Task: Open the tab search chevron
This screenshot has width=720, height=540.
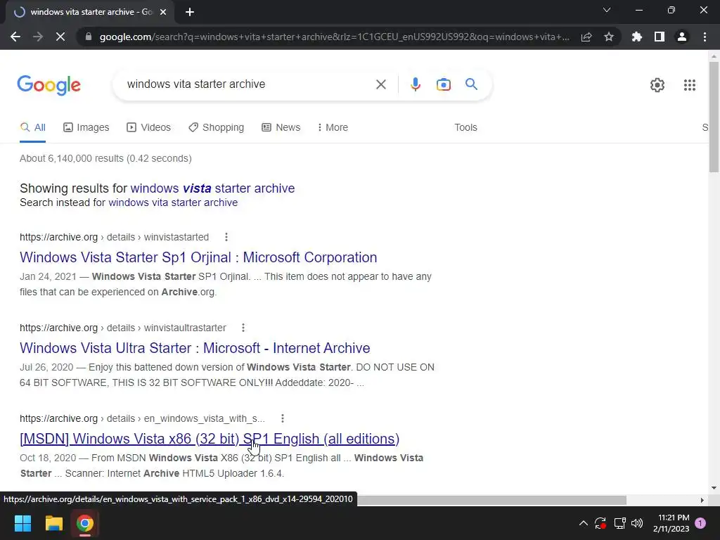Action: [x=607, y=10]
